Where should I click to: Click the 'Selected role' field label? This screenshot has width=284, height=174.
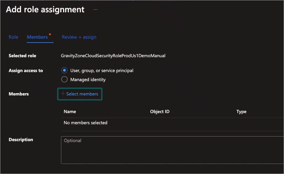[22, 56]
